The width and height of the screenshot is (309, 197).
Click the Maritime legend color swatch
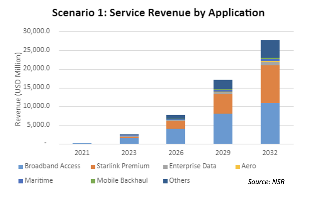[x=21, y=181]
